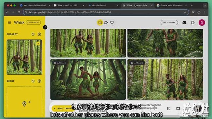Add a new subject with the plus icon
Image resolution: width=212 pixels, height=119 pixels.
pyautogui.click(x=39, y=34)
